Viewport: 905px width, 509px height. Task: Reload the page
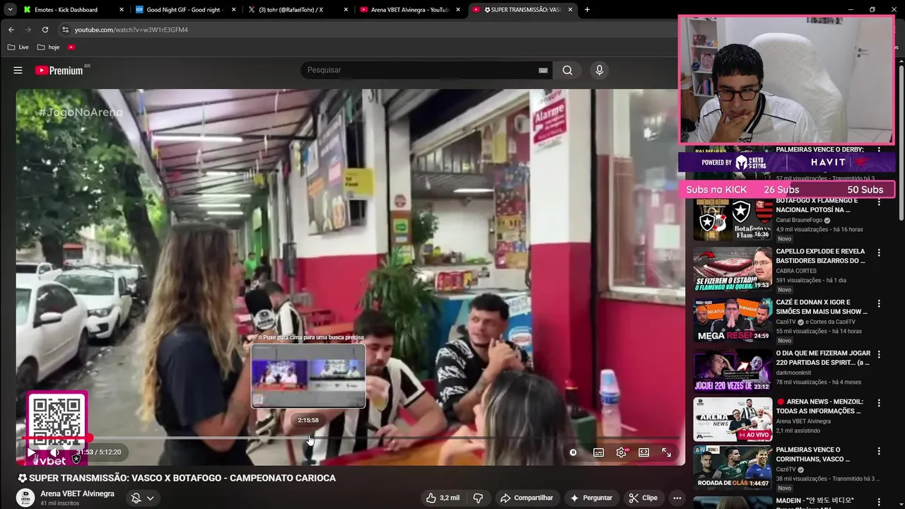click(x=45, y=30)
